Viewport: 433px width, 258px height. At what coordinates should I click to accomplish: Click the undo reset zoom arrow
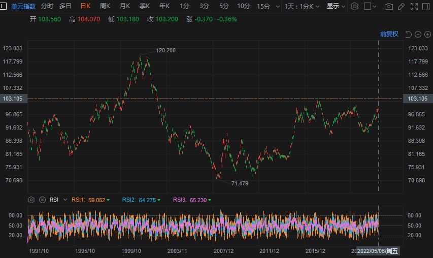pos(409,34)
